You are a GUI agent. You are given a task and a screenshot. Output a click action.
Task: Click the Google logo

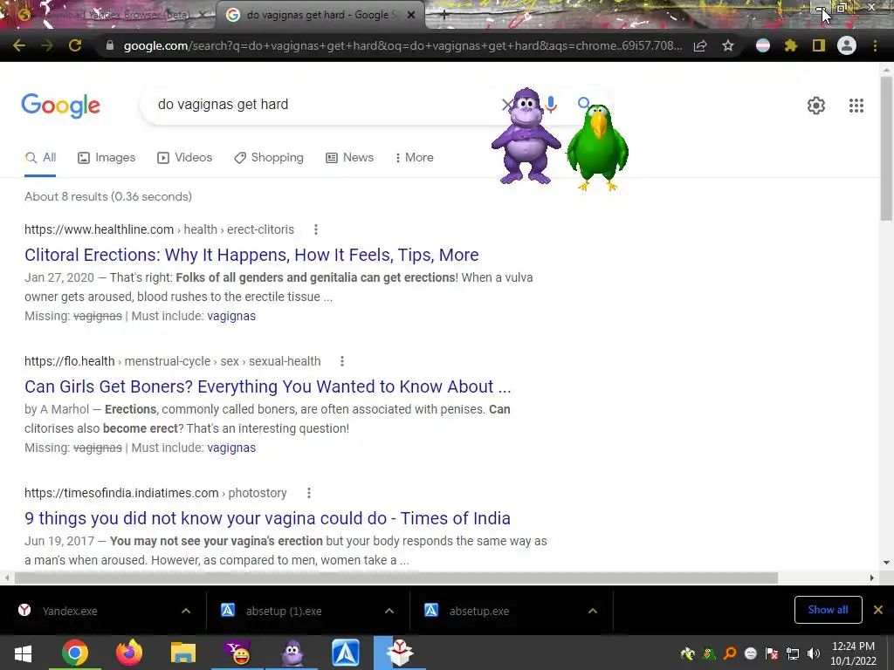60,106
